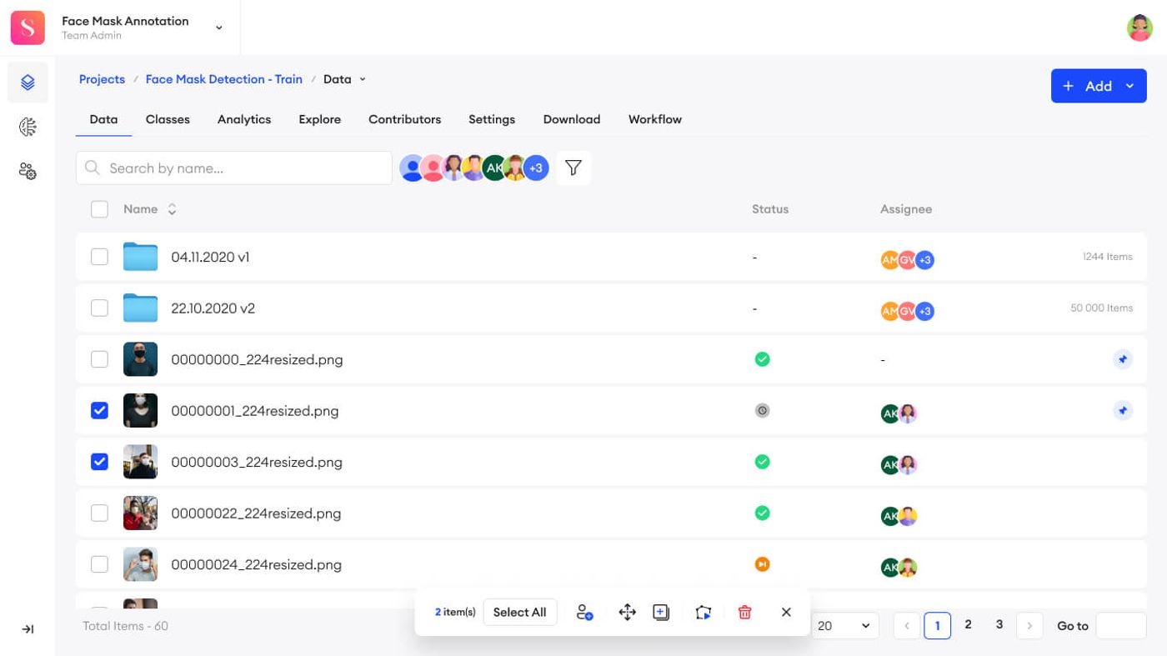Switch to the Workflow tab
The height and width of the screenshot is (656, 1167).
pyautogui.click(x=655, y=119)
